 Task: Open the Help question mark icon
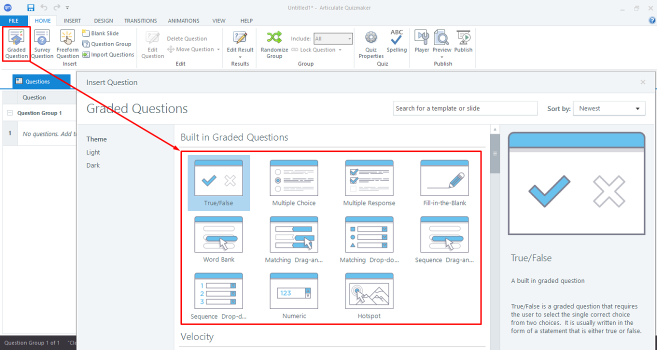[652, 20]
